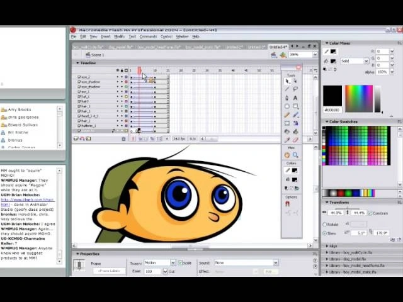The width and height of the screenshot is (403, 302).
Task: Open the Commands menu
Action: 149,36
